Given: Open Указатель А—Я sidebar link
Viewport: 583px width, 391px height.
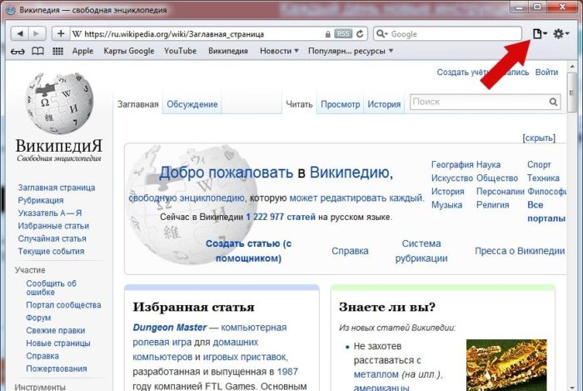Looking at the screenshot, I should (50, 213).
